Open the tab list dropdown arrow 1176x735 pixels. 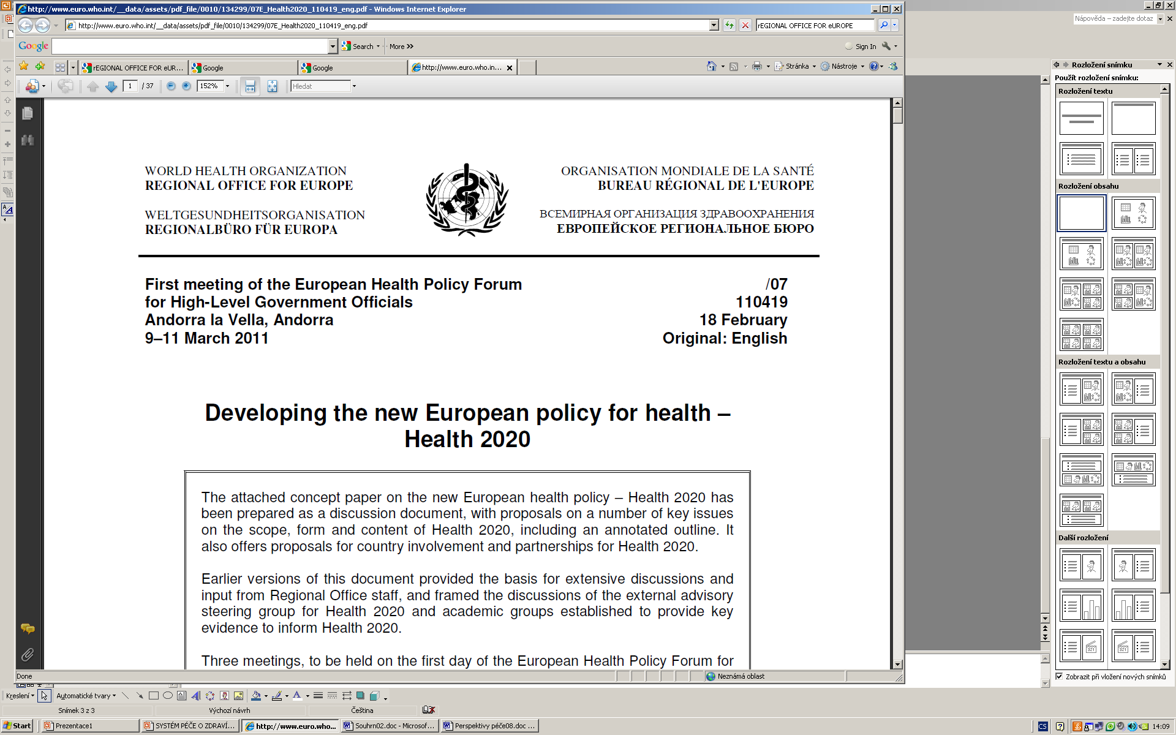coord(73,67)
